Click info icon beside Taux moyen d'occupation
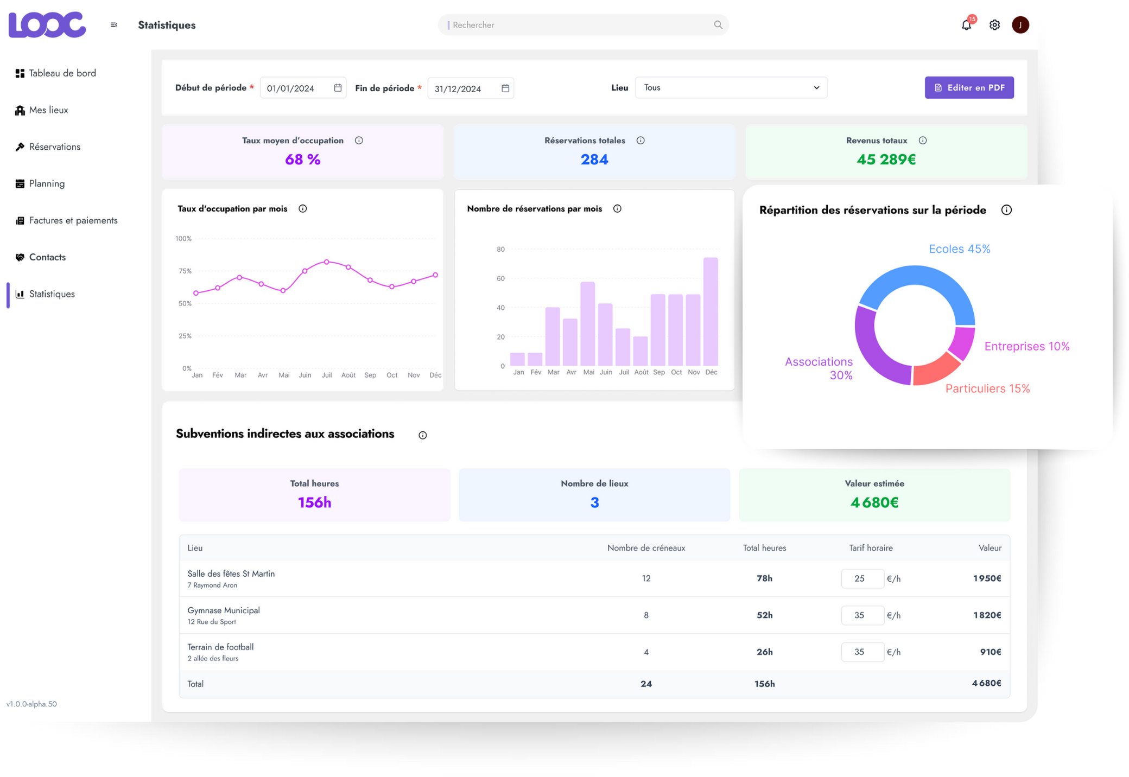This screenshot has height=777, width=1129. 359,141
